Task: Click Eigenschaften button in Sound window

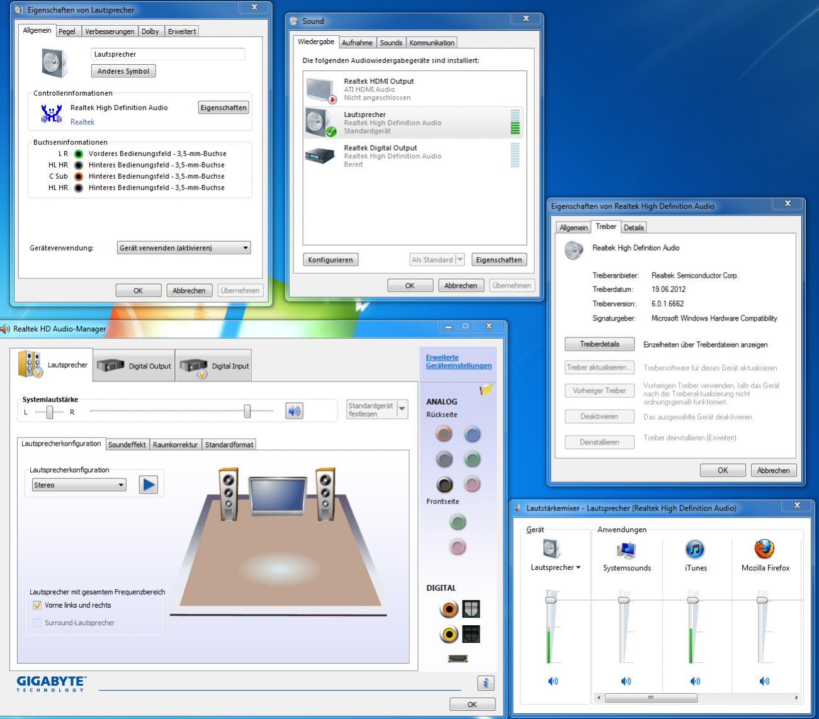Action: 499,260
